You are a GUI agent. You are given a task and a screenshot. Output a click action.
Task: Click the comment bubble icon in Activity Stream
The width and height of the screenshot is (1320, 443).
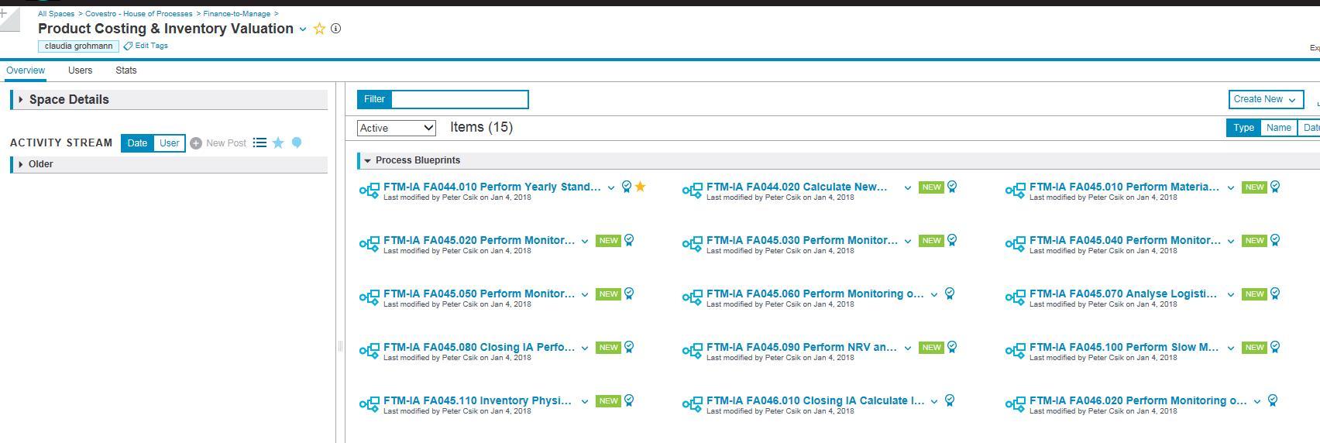(x=296, y=143)
